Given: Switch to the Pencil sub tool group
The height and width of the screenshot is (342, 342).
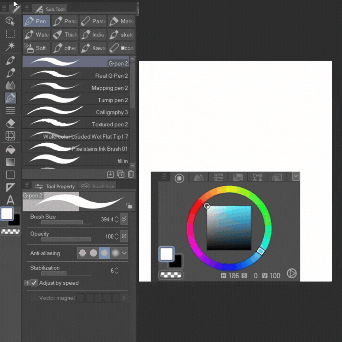Looking at the screenshot, I should pos(65,21).
